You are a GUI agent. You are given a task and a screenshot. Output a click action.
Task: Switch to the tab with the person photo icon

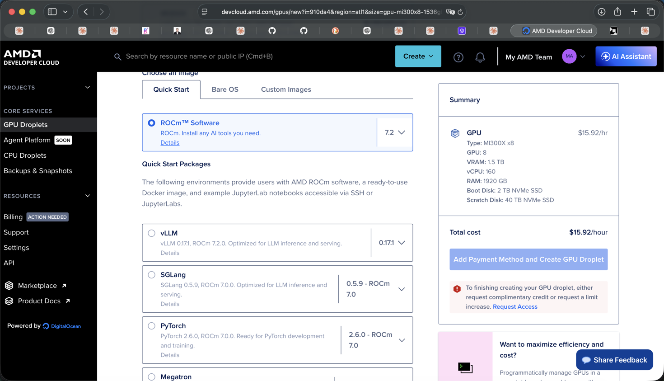[177, 31]
